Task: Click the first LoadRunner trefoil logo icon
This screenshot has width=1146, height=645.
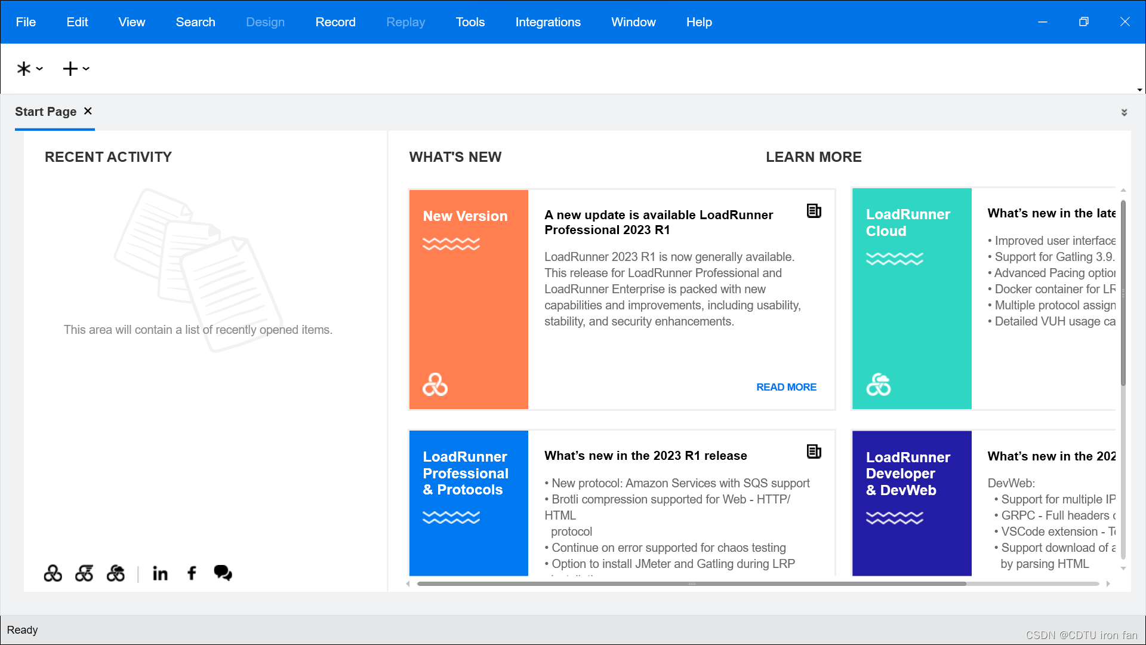Action: coord(53,573)
